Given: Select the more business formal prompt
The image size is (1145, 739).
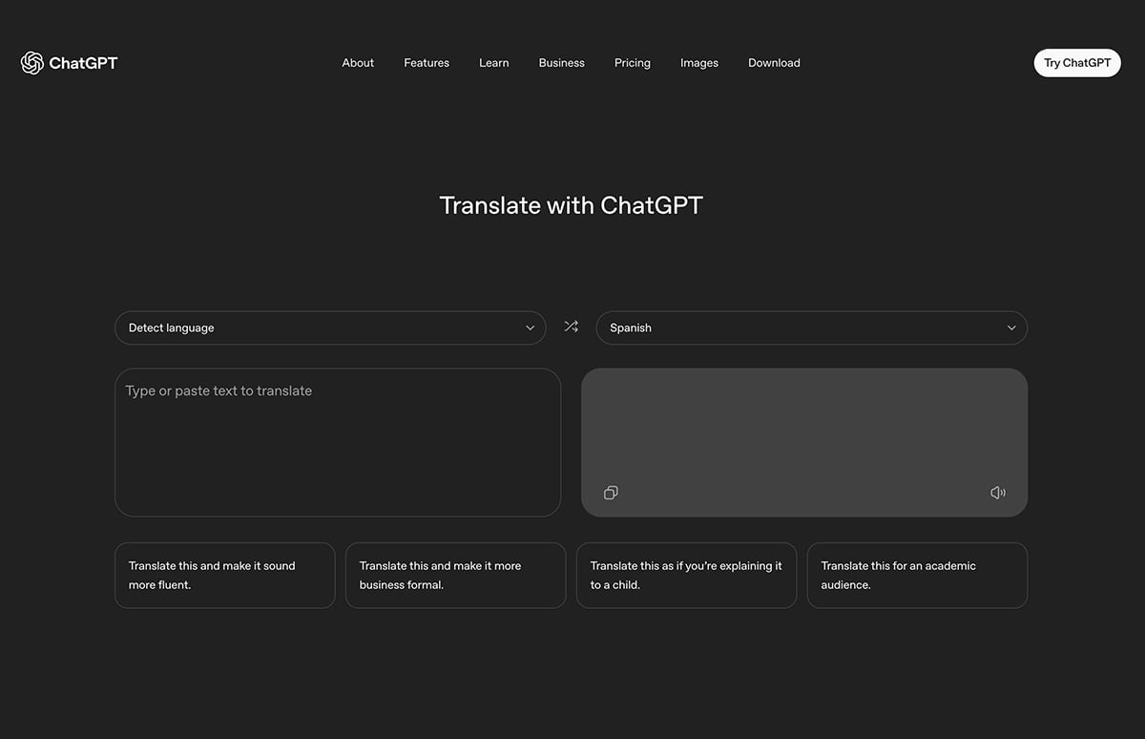Looking at the screenshot, I should (x=455, y=576).
